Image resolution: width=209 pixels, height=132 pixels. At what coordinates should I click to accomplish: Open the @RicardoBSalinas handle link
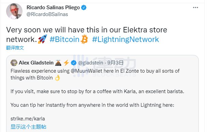(47, 14)
